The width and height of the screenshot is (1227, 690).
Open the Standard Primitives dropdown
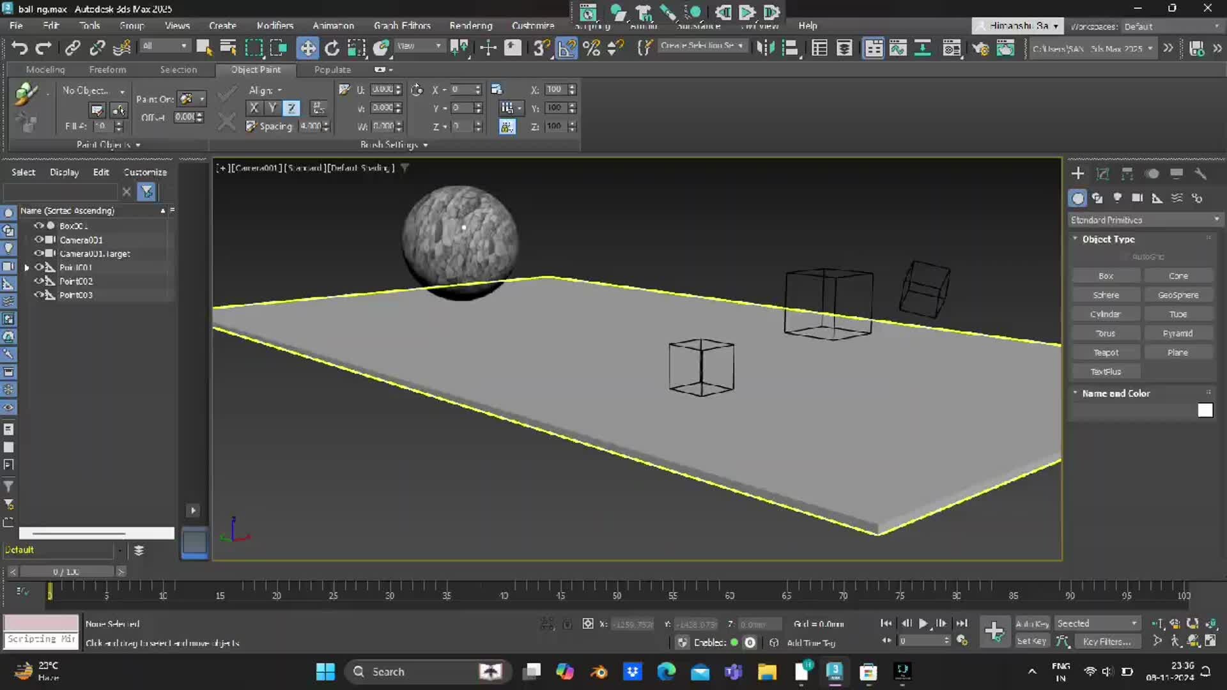coord(1144,220)
